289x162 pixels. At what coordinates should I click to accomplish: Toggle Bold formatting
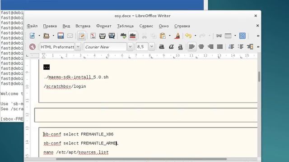[162, 47]
